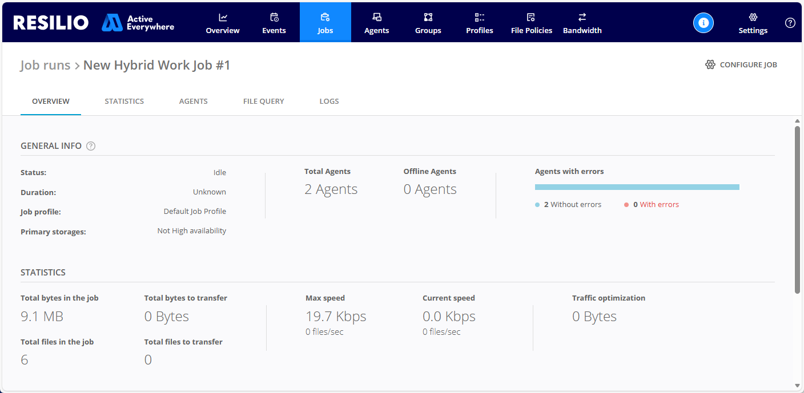This screenshot has width=804, height=393.
Task: Click the blue info notification icon
Action: pos(703,23)
